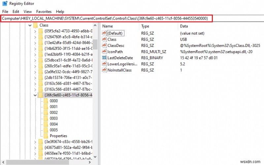Expand the {1264760f-a5c8-4bfe key
Screen dimensions: 264x165
coord(35,37)
